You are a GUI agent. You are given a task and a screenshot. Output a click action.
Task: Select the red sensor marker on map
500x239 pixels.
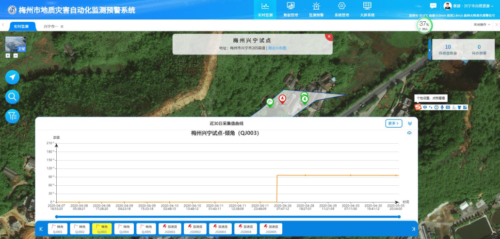(x=282, y=99)
